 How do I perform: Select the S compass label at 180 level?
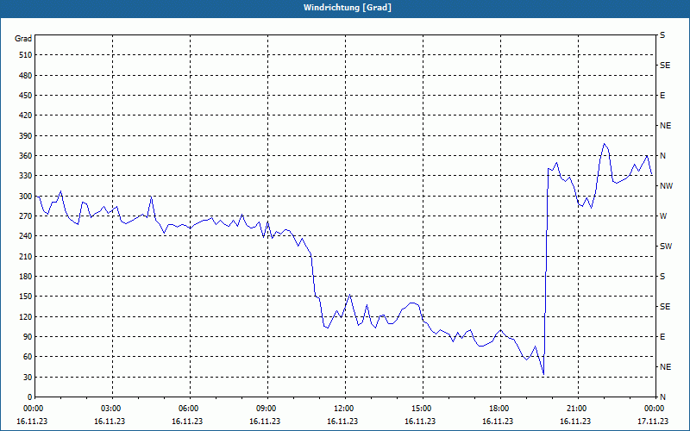662,277
